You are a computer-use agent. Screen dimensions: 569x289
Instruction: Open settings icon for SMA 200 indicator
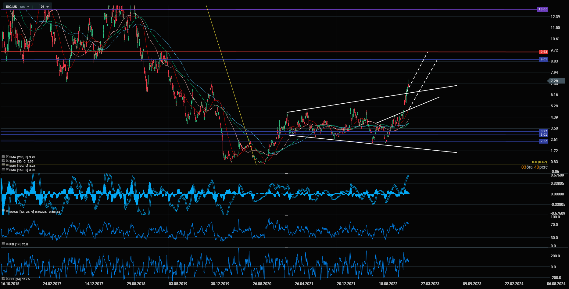tap(3, 157)
